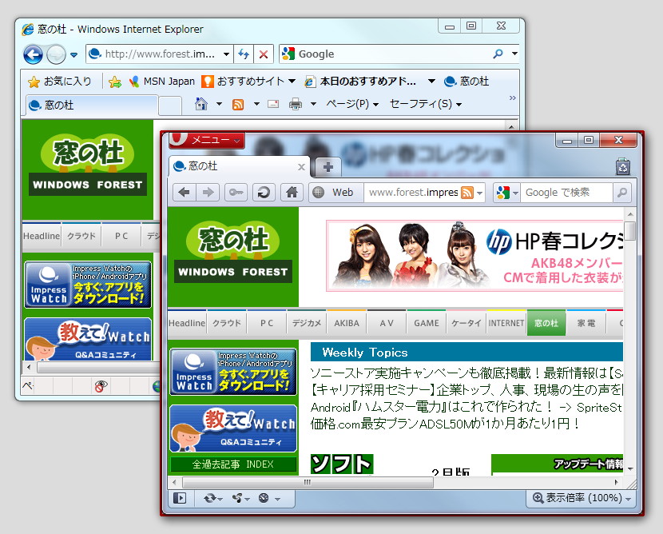
Task: Click the Wand password key icon in Opera
Action: 237,192
